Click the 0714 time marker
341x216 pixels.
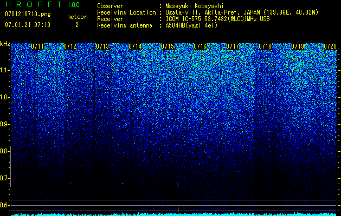tap(135, 46)
